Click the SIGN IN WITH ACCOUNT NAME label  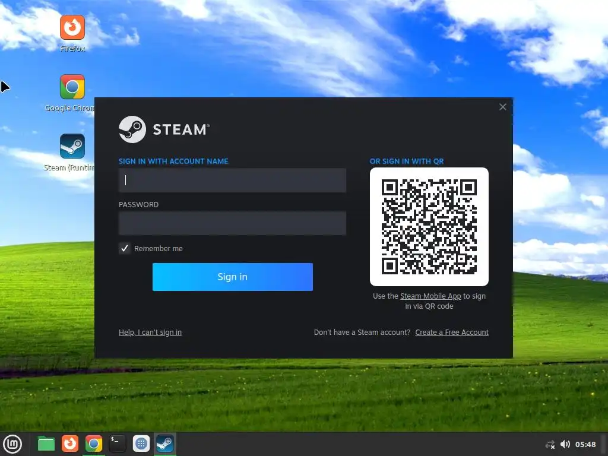pos(173,161)
